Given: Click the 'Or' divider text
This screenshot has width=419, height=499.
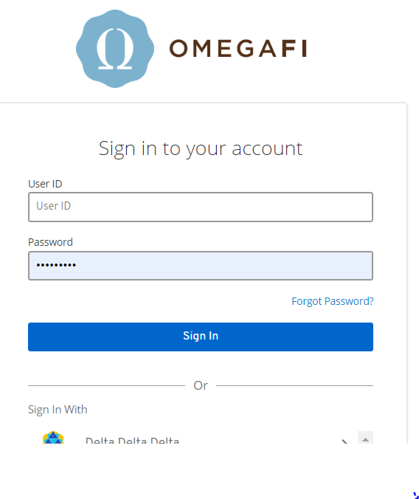Looking at the screenshot, I should [x=201, y=386].
